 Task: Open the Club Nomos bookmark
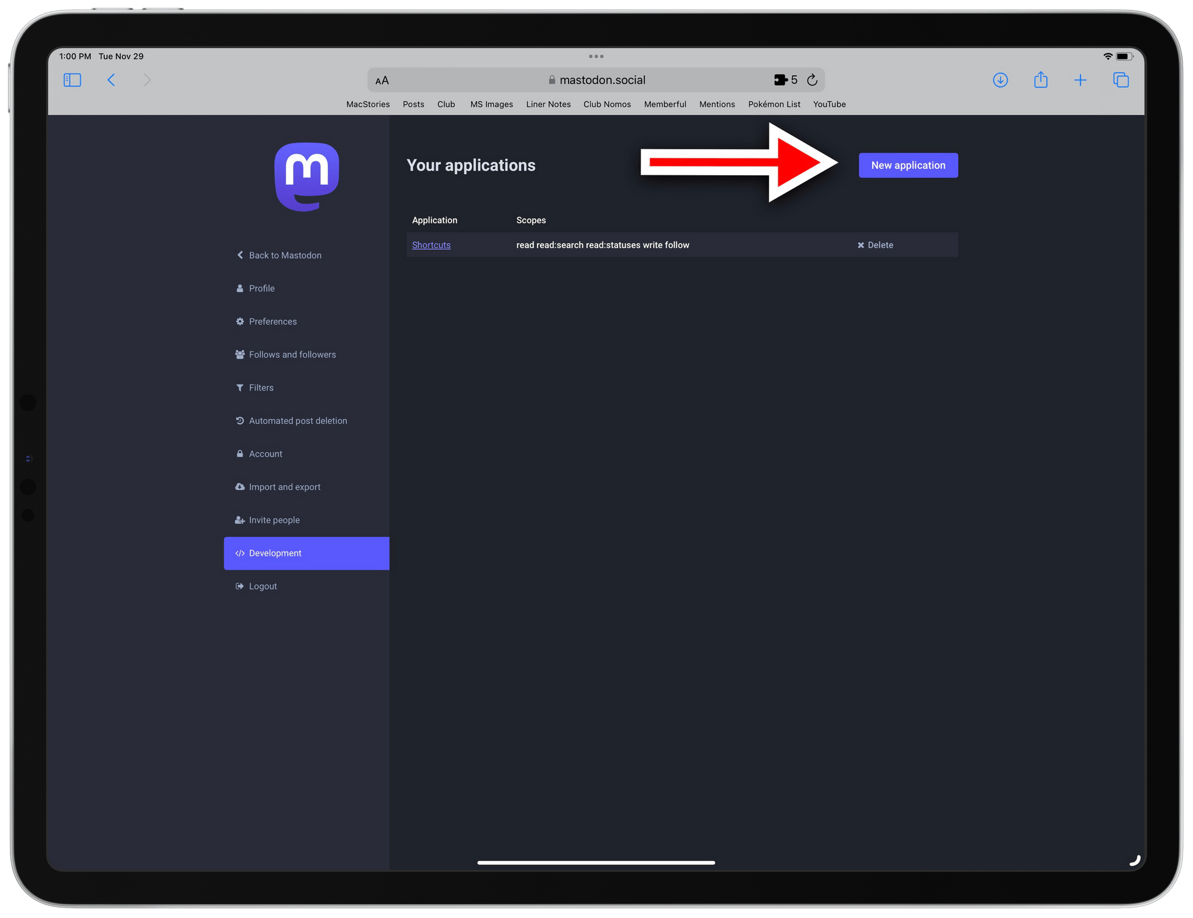point(607,104)
